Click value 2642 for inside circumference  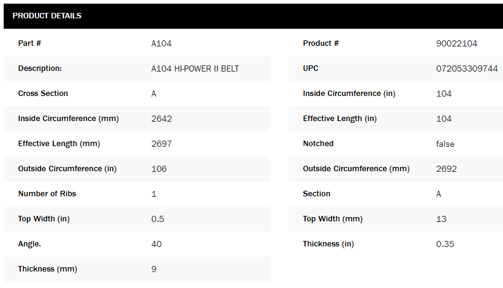pos(162,119)
